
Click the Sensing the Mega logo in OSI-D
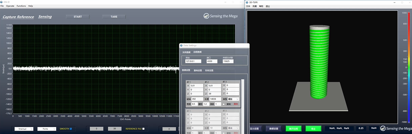coord(221,16)
